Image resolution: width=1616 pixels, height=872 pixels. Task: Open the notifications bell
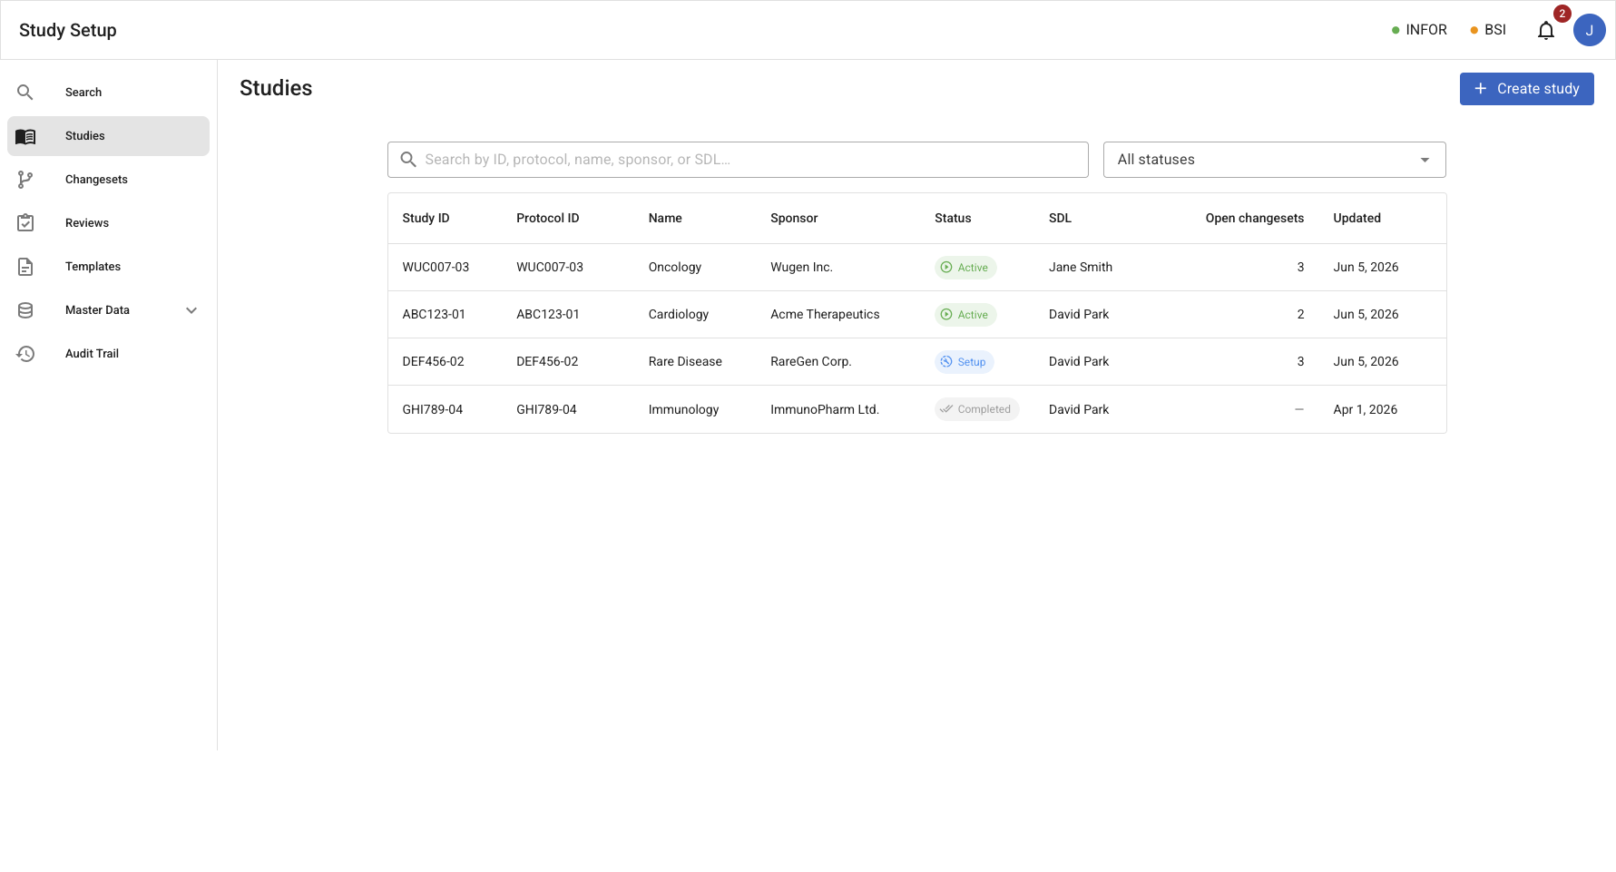click(x=1546, y=31)
